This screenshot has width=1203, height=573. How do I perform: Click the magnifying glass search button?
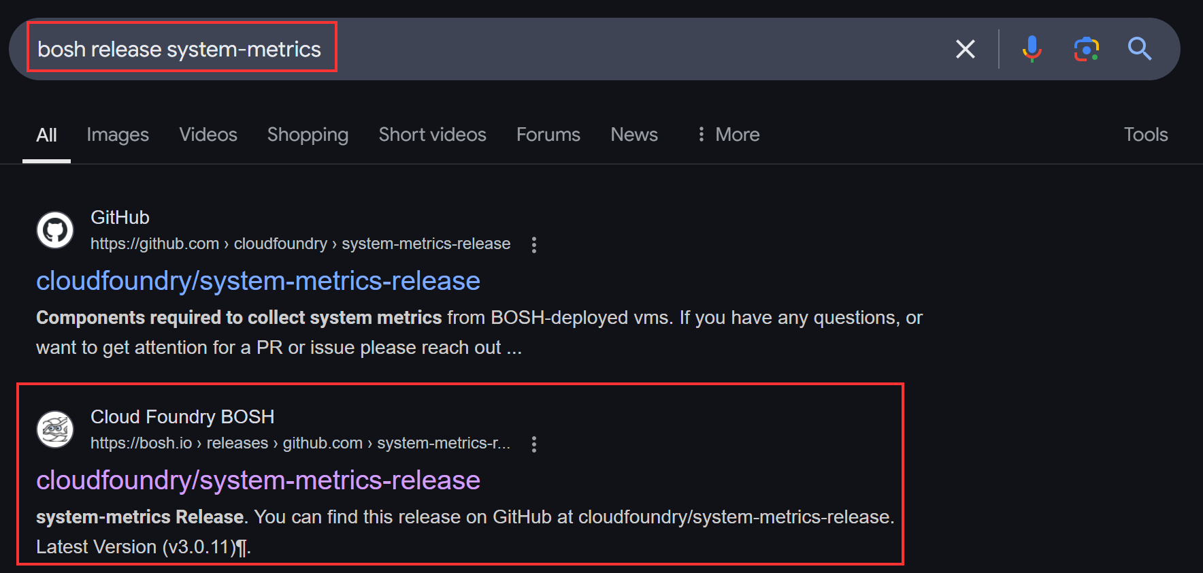coord(1139,49)
